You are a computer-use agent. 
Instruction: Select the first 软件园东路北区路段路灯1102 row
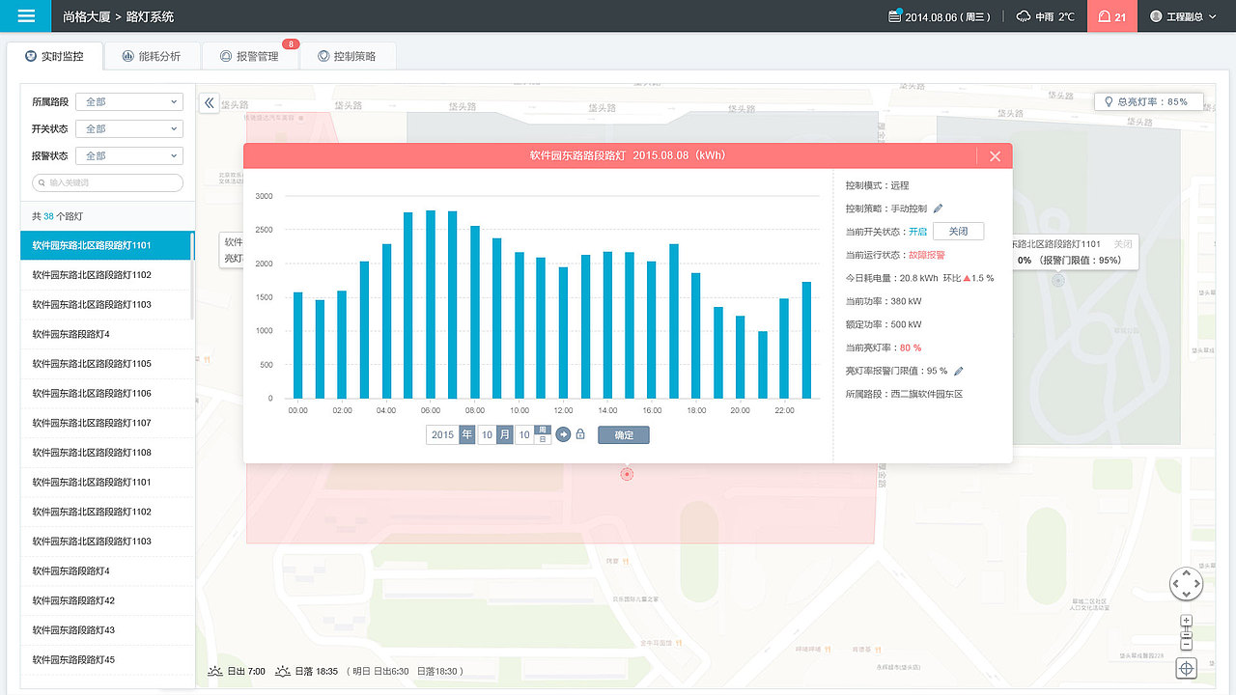(x=107, y=275)
